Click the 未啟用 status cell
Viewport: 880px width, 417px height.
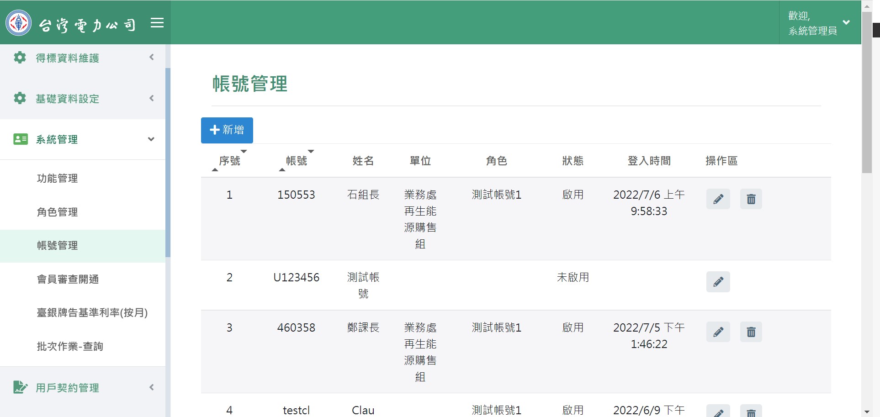click(x=573, y=278)
